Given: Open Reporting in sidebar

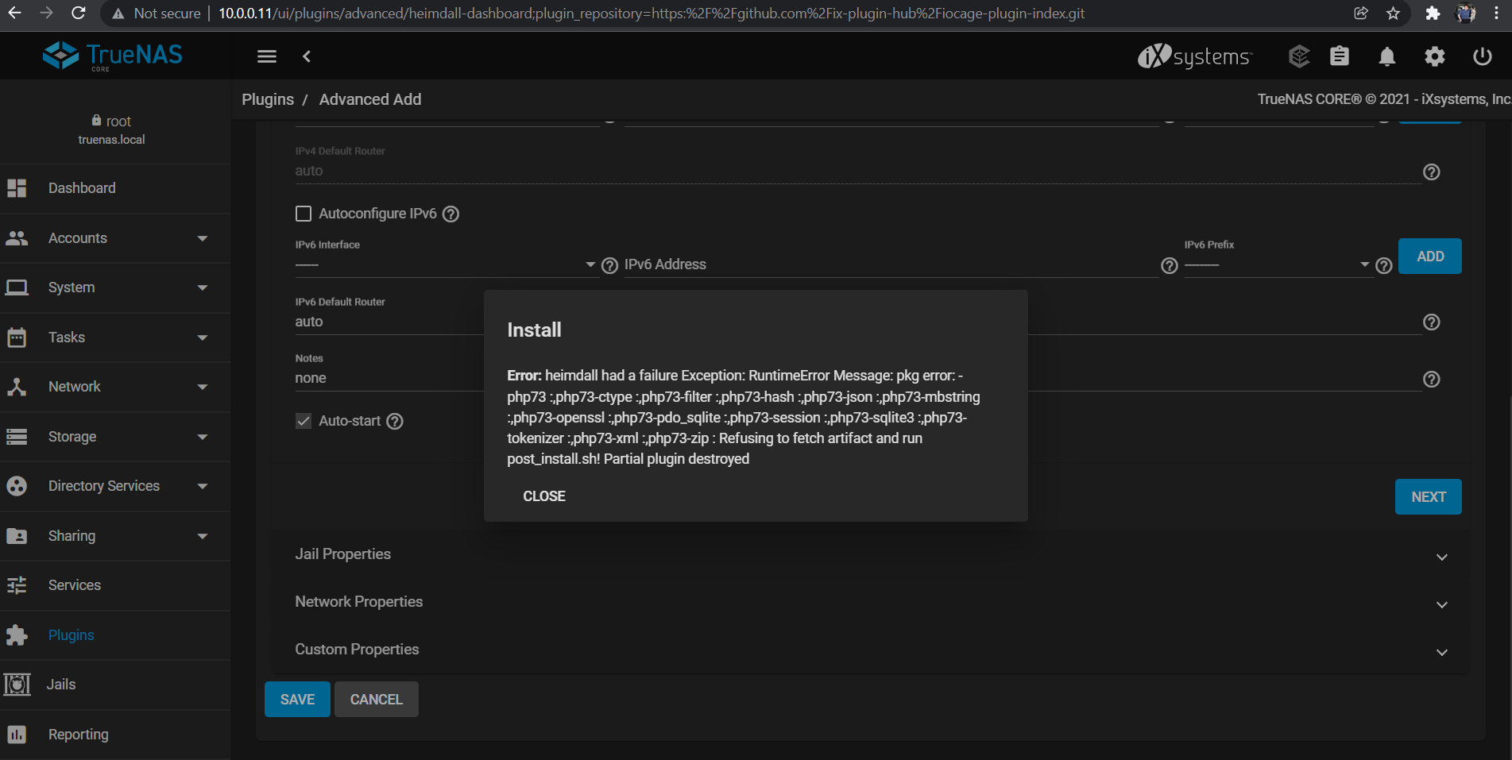Looking at the screenshot, I should pos(115,735).
